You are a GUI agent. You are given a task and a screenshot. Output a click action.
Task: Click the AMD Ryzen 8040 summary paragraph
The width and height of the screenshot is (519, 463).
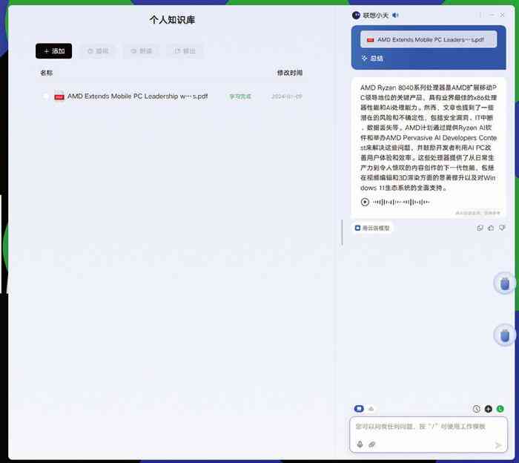(429, 137)
